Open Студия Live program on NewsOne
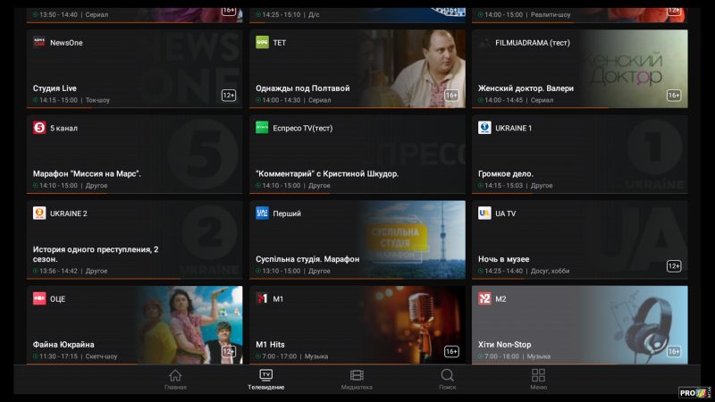 point(55,88)
